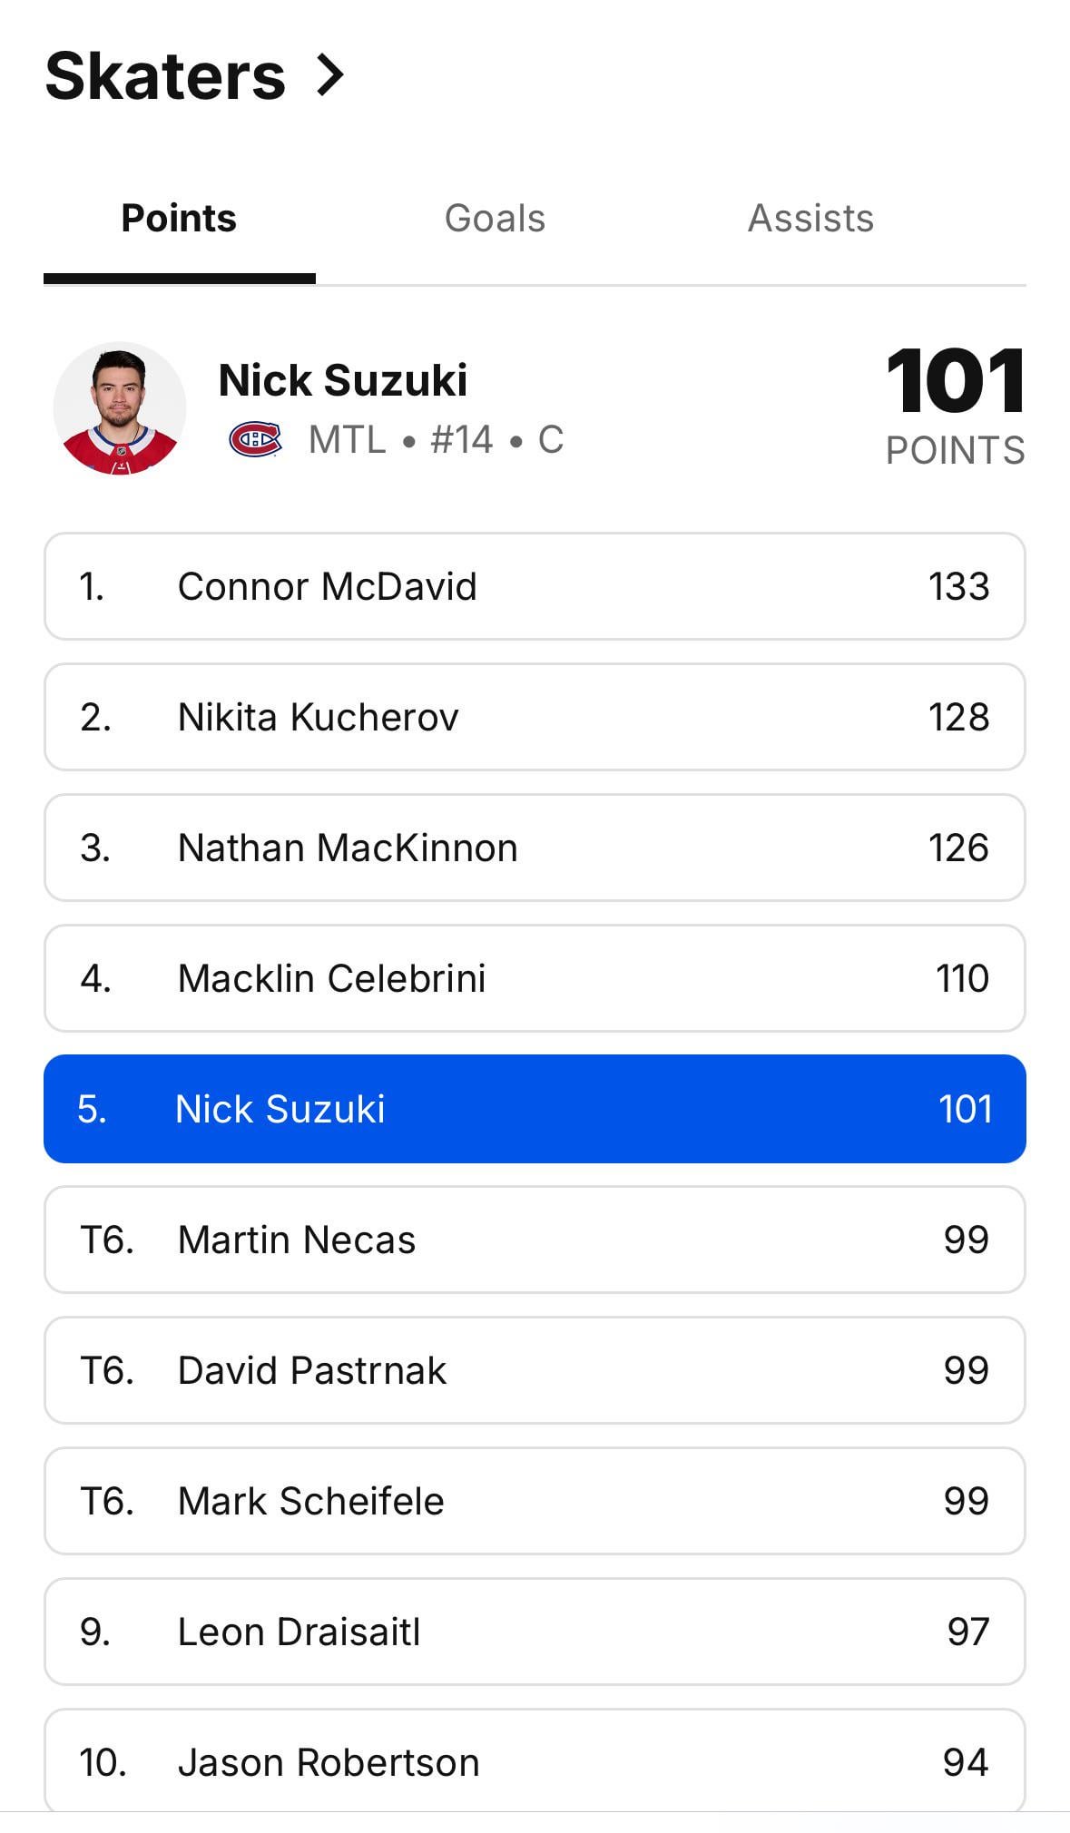Screen dimensions: 1070x1833
Task: Select Nikita Kucherov's row
Action: 535,717
